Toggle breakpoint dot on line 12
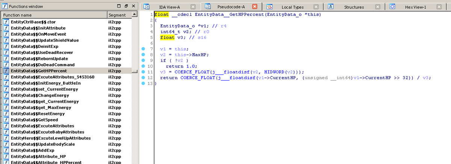 pos(143,78)
